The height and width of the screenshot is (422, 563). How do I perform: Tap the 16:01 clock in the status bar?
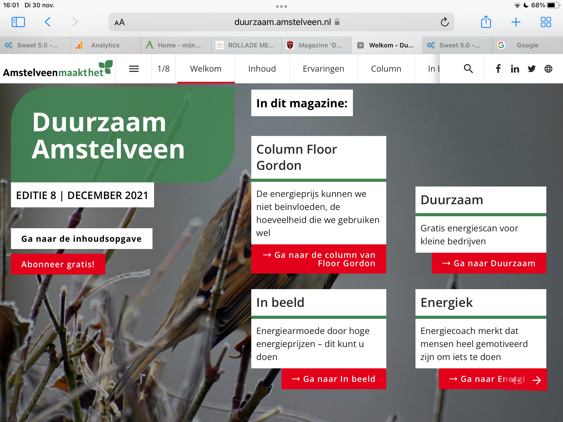tap(11, 5)
